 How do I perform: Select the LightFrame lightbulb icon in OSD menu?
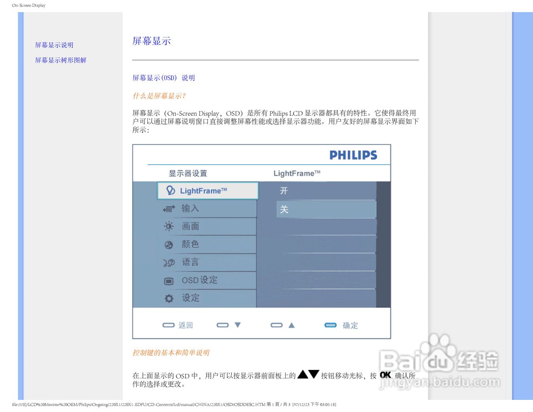pyautogui.click(x=170, y=190)
